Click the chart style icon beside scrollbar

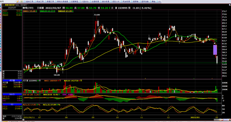[x=220, y=120]
